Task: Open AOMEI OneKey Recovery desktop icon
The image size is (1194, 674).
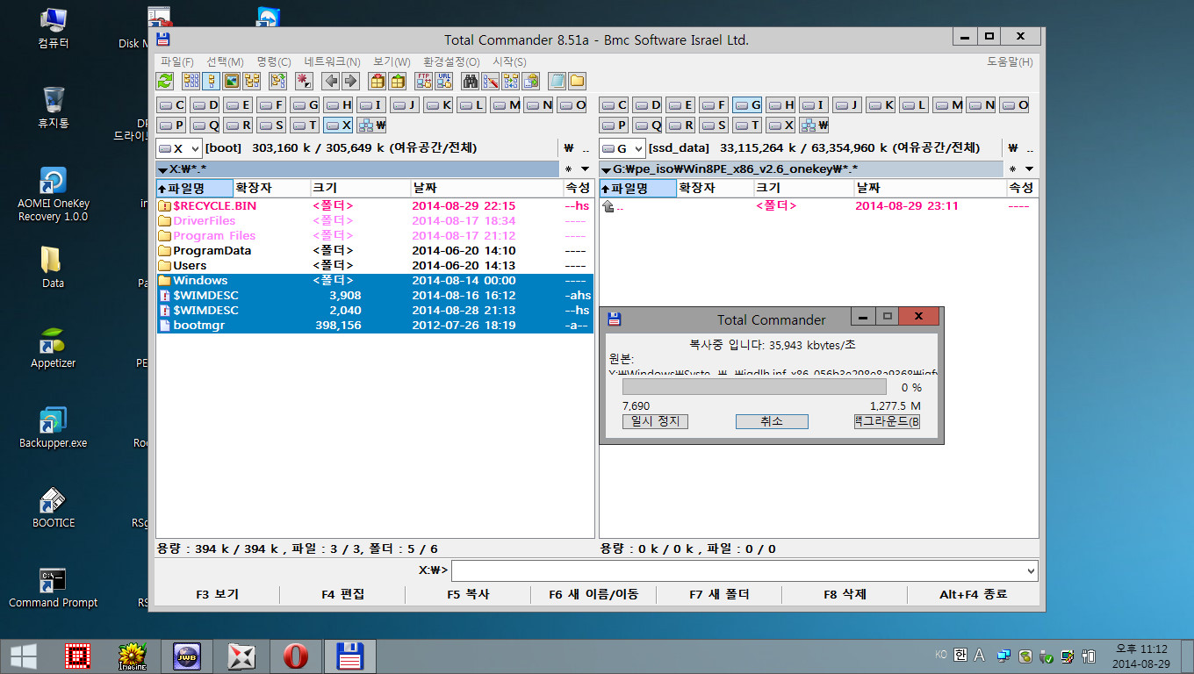Action: pyautogui.click(x=53, y=195)
